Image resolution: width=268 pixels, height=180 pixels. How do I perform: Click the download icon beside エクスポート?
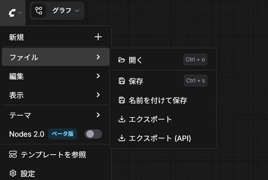click(x=122, y=119)
